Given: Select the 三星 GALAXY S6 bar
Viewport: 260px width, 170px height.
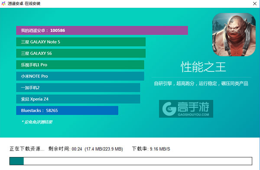Looking at the screenshot, I should click(81, 53).
